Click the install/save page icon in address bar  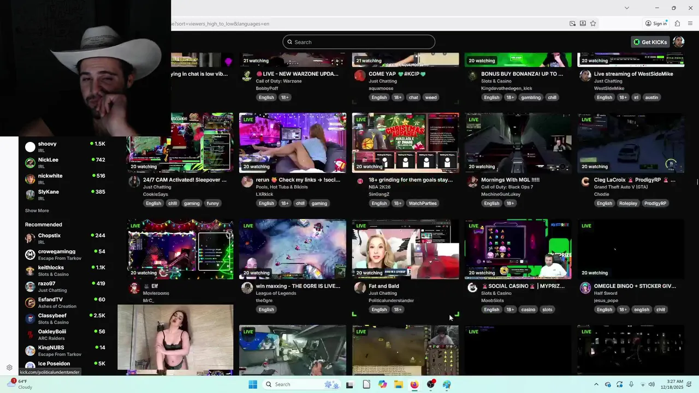(583, 23)
